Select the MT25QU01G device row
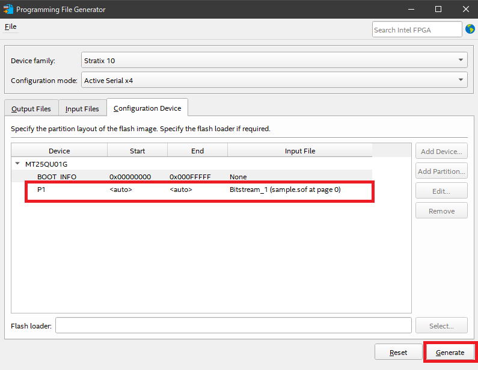 pos(191,164)
